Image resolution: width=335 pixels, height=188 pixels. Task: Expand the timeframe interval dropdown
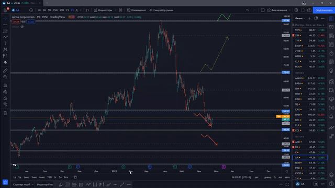point(81,10)
